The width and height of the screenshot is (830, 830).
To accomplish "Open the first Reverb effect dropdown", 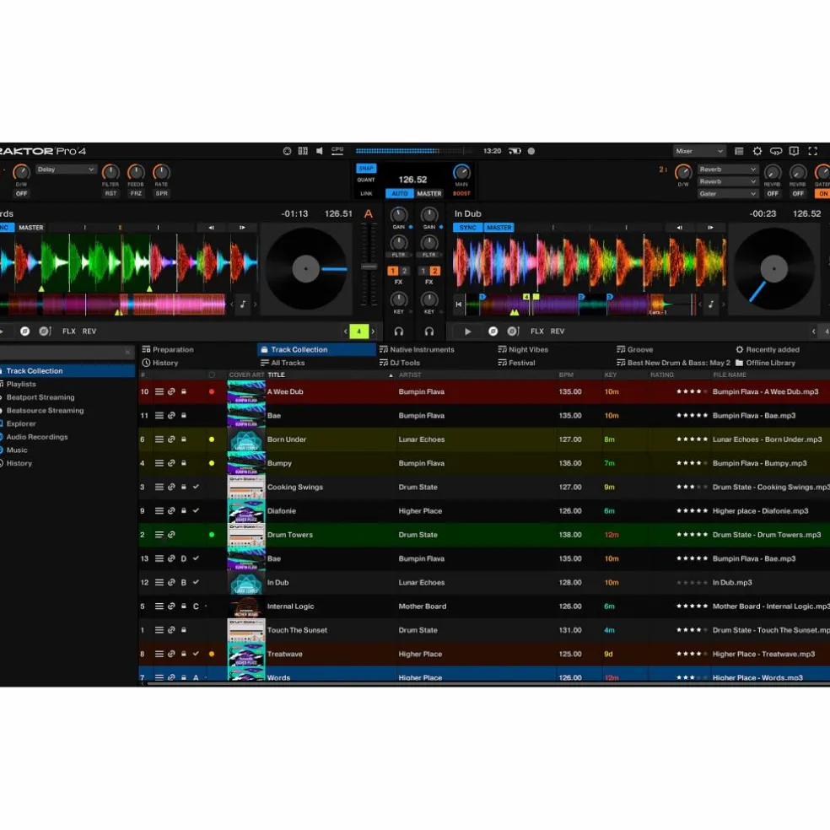I will pos(727,170).
